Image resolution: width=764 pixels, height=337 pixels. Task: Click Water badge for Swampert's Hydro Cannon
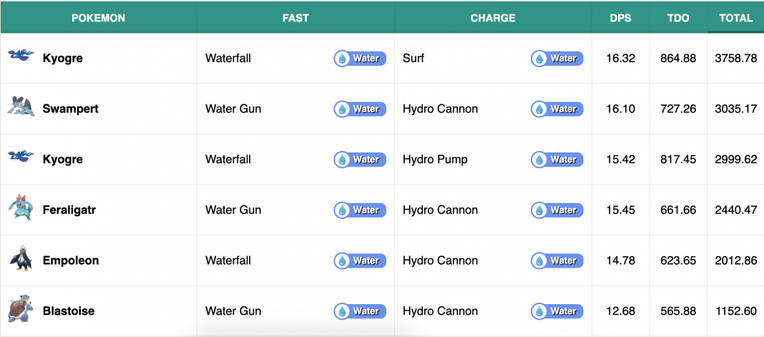557,109
